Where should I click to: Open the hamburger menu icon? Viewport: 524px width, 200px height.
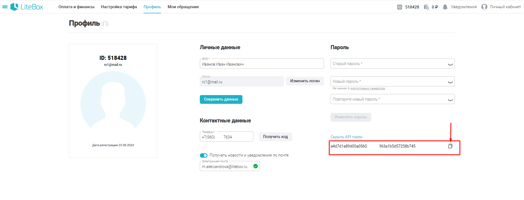click(5, 7)
